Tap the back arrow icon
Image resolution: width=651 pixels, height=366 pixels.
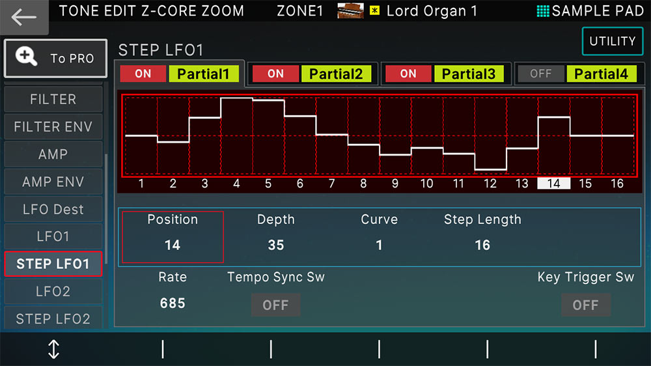click(24, 18)
